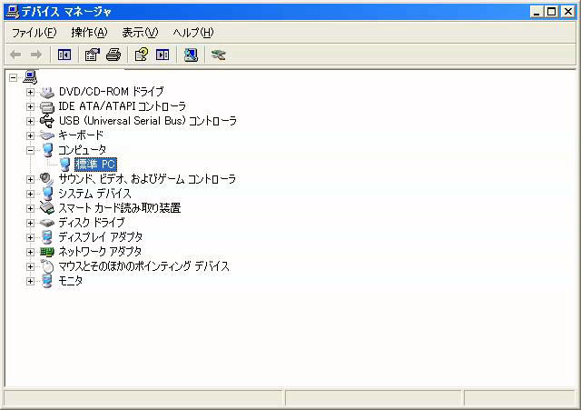Screen dimensions: 581x410
Task: Select the システム デバイス label
Action: coord(94,194)
